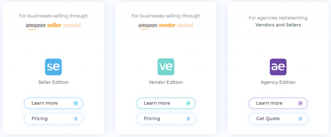Open Learn more for Seller Edition
This screenshot has height=137, width=331.
click(53, 103)
